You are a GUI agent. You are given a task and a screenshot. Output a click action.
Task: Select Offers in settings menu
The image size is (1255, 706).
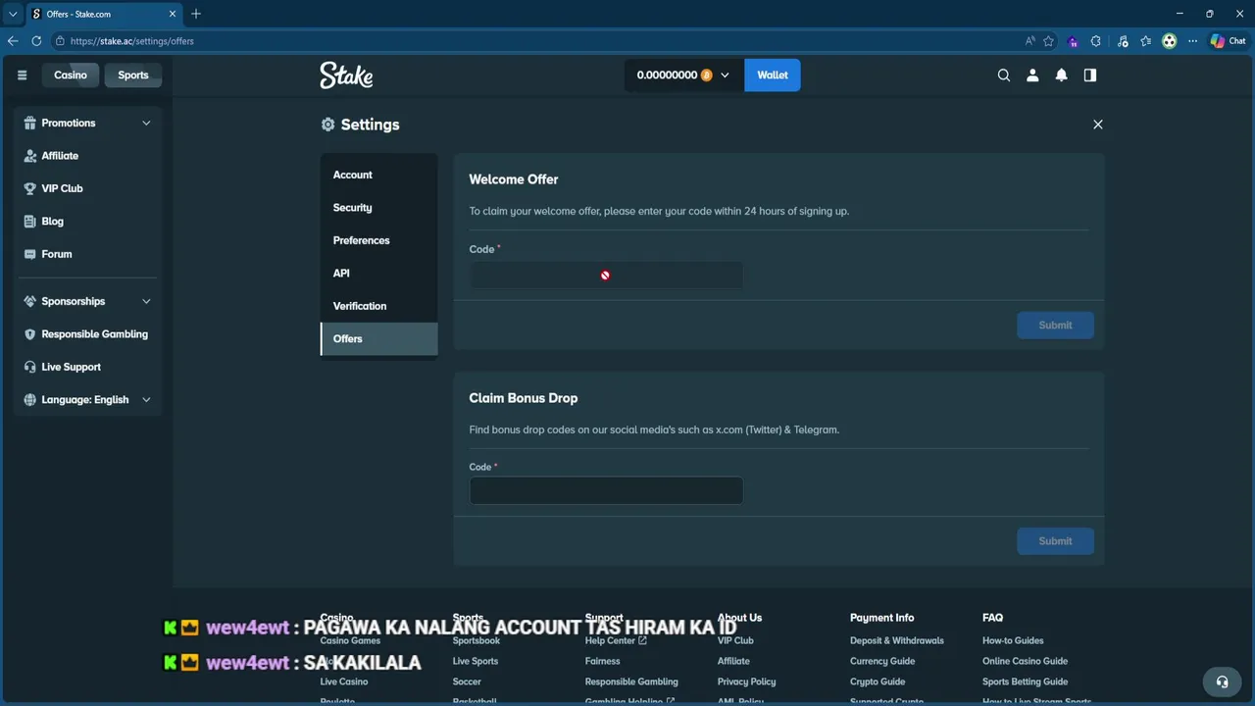pyautogui.click(x=378, y=339)
